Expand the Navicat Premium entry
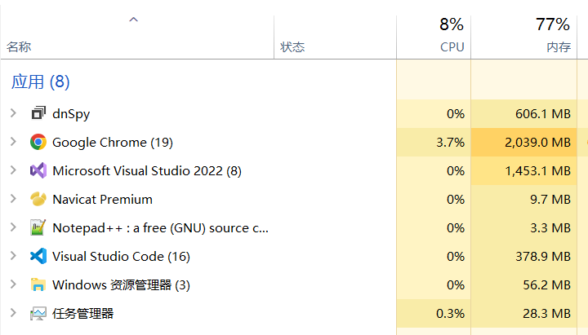 (13, 198)
